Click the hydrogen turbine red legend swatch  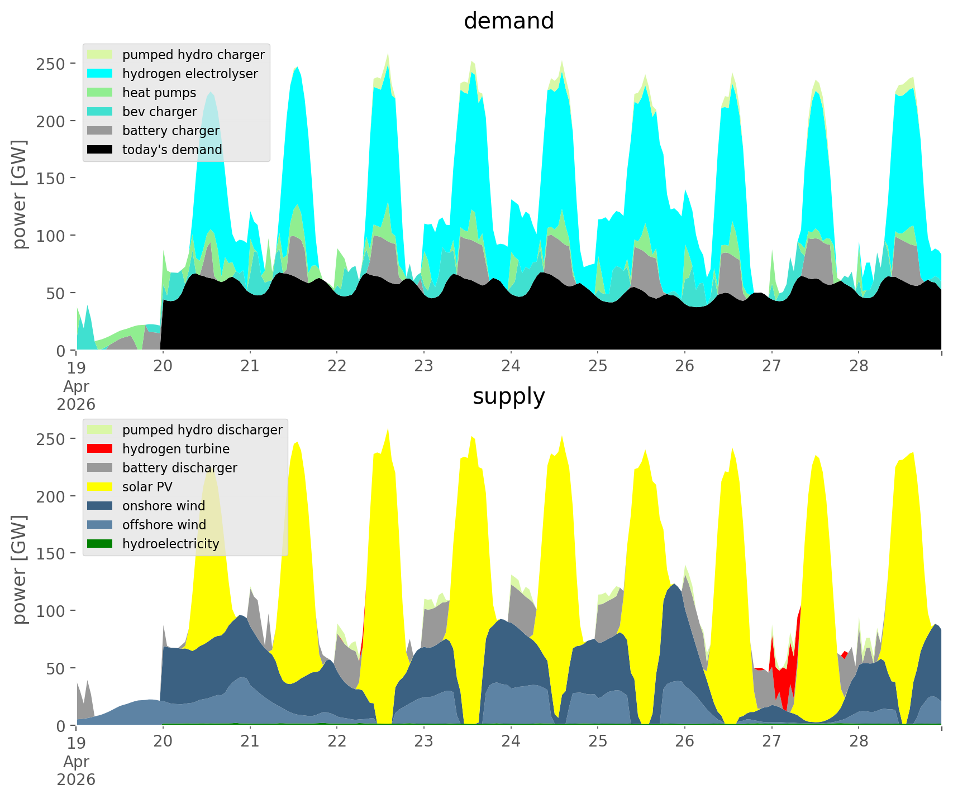tap(101, 448)
